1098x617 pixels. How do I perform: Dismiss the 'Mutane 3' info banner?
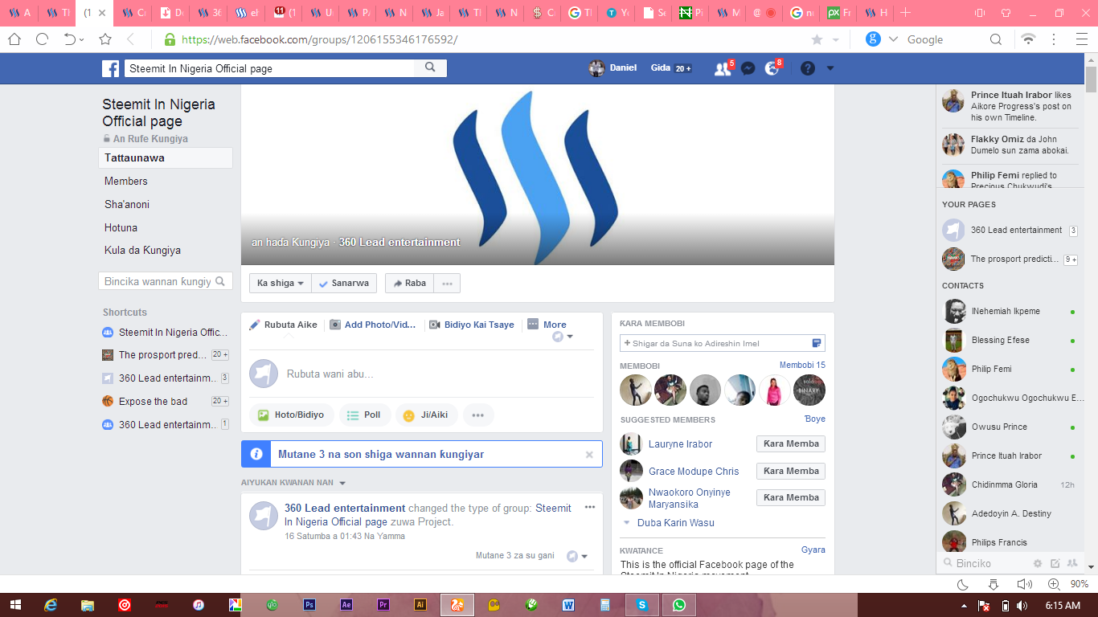pos(589,454)
